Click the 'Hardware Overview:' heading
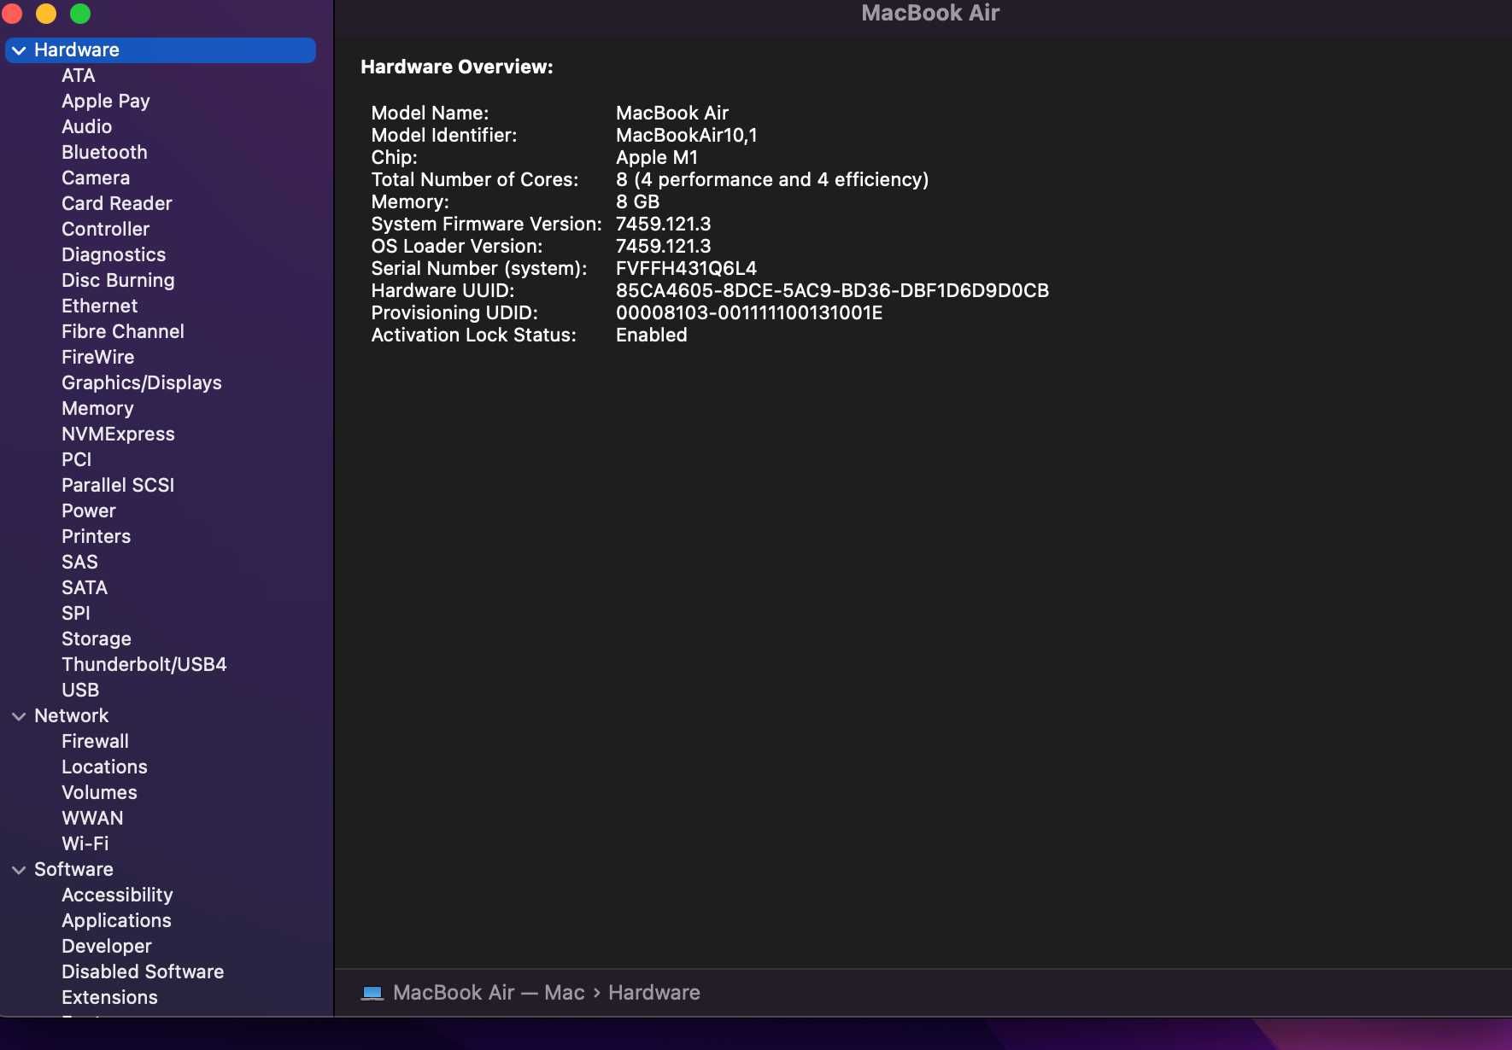 point(456,67)
